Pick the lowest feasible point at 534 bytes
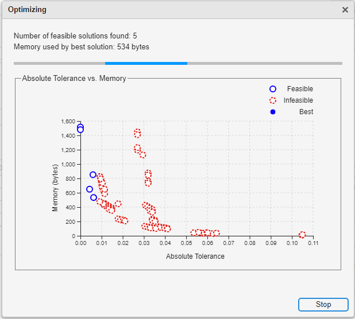This screenshot has height=319, width=355. [94, 197]
